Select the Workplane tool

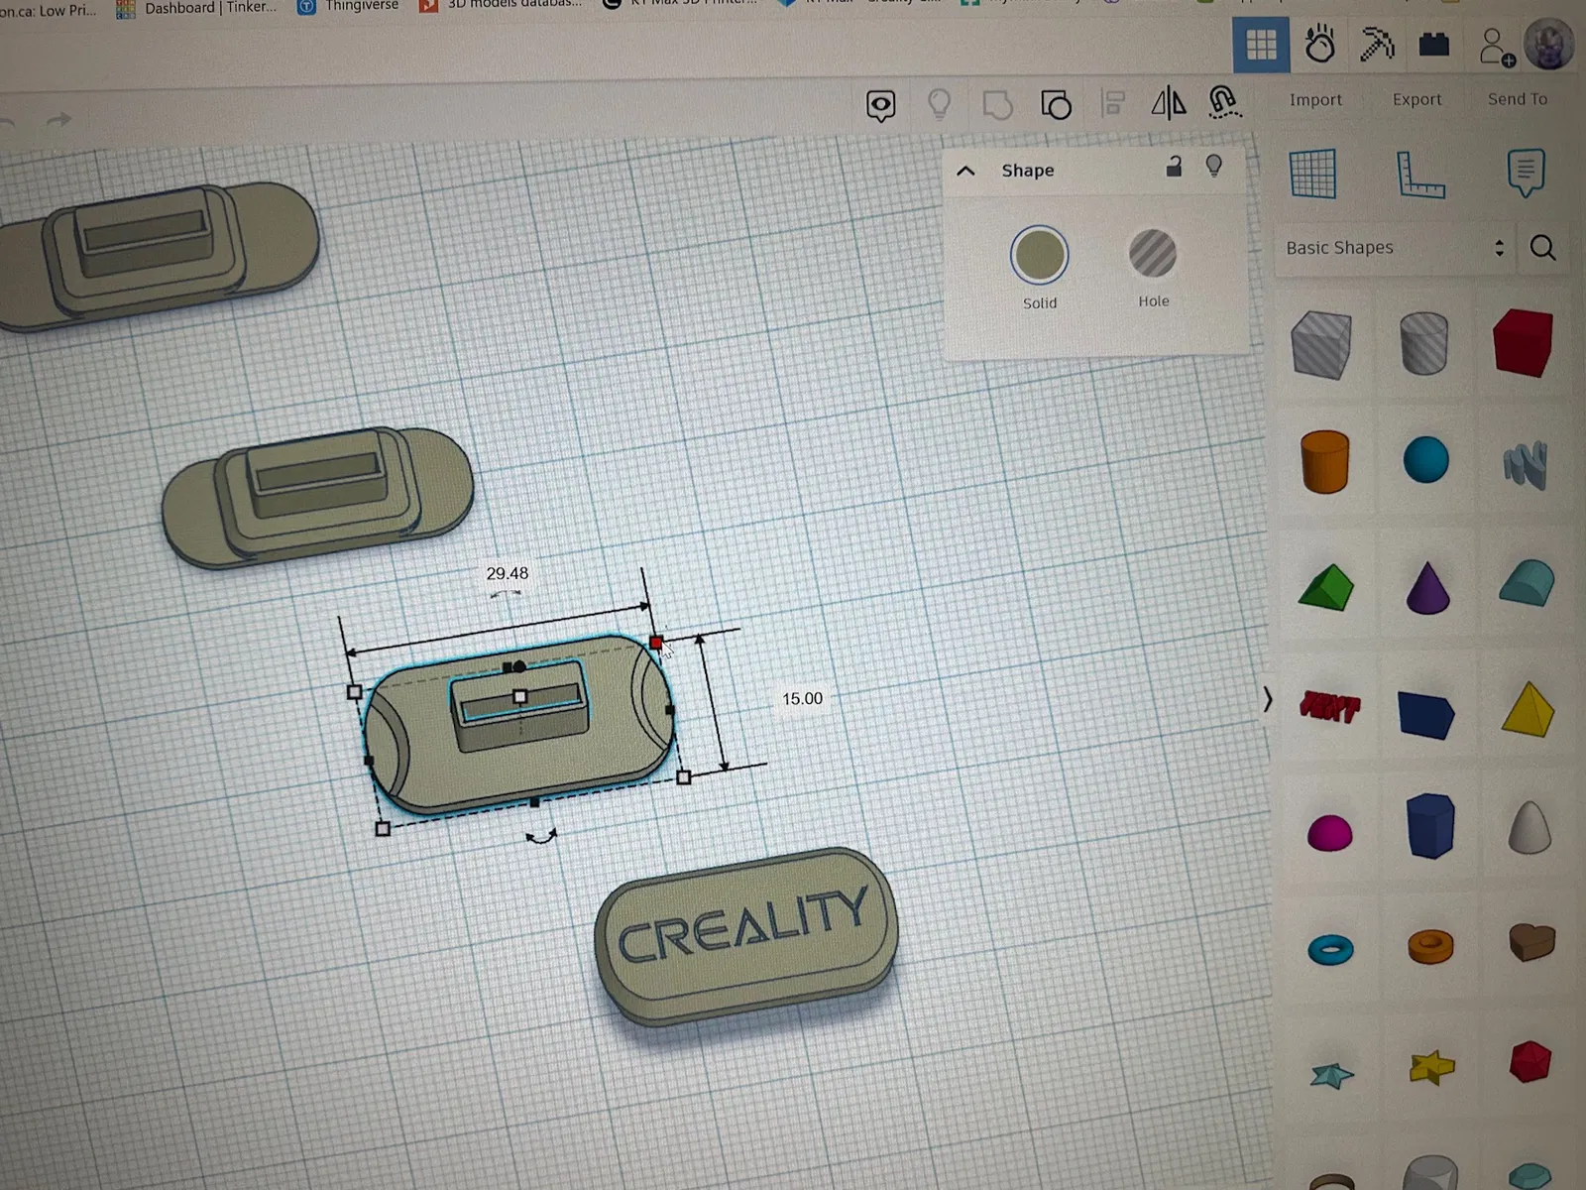click(x=1312, y=174)
